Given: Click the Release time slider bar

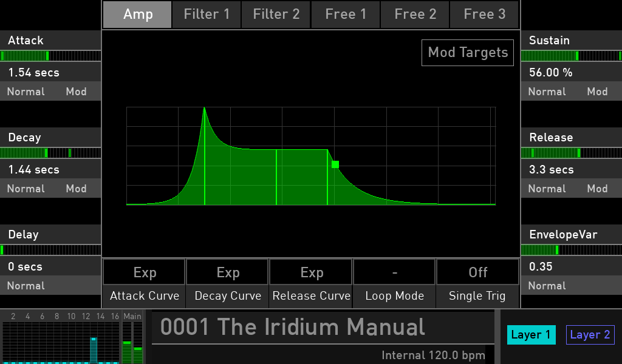Looking at the screenshot, I should click(x=571, y=153).
